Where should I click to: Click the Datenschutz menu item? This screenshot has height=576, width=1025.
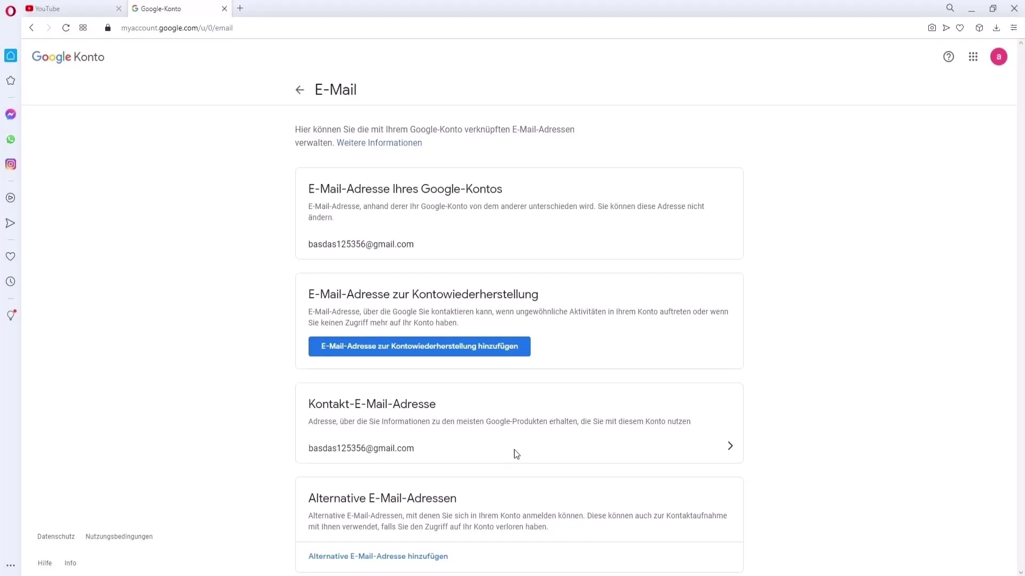tap(56, 536)
